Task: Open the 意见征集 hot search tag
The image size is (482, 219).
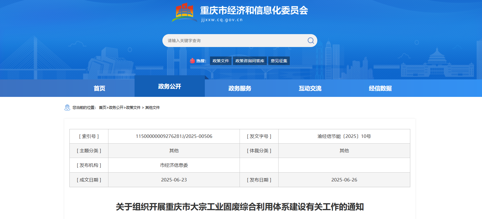Action: (279, 61)
